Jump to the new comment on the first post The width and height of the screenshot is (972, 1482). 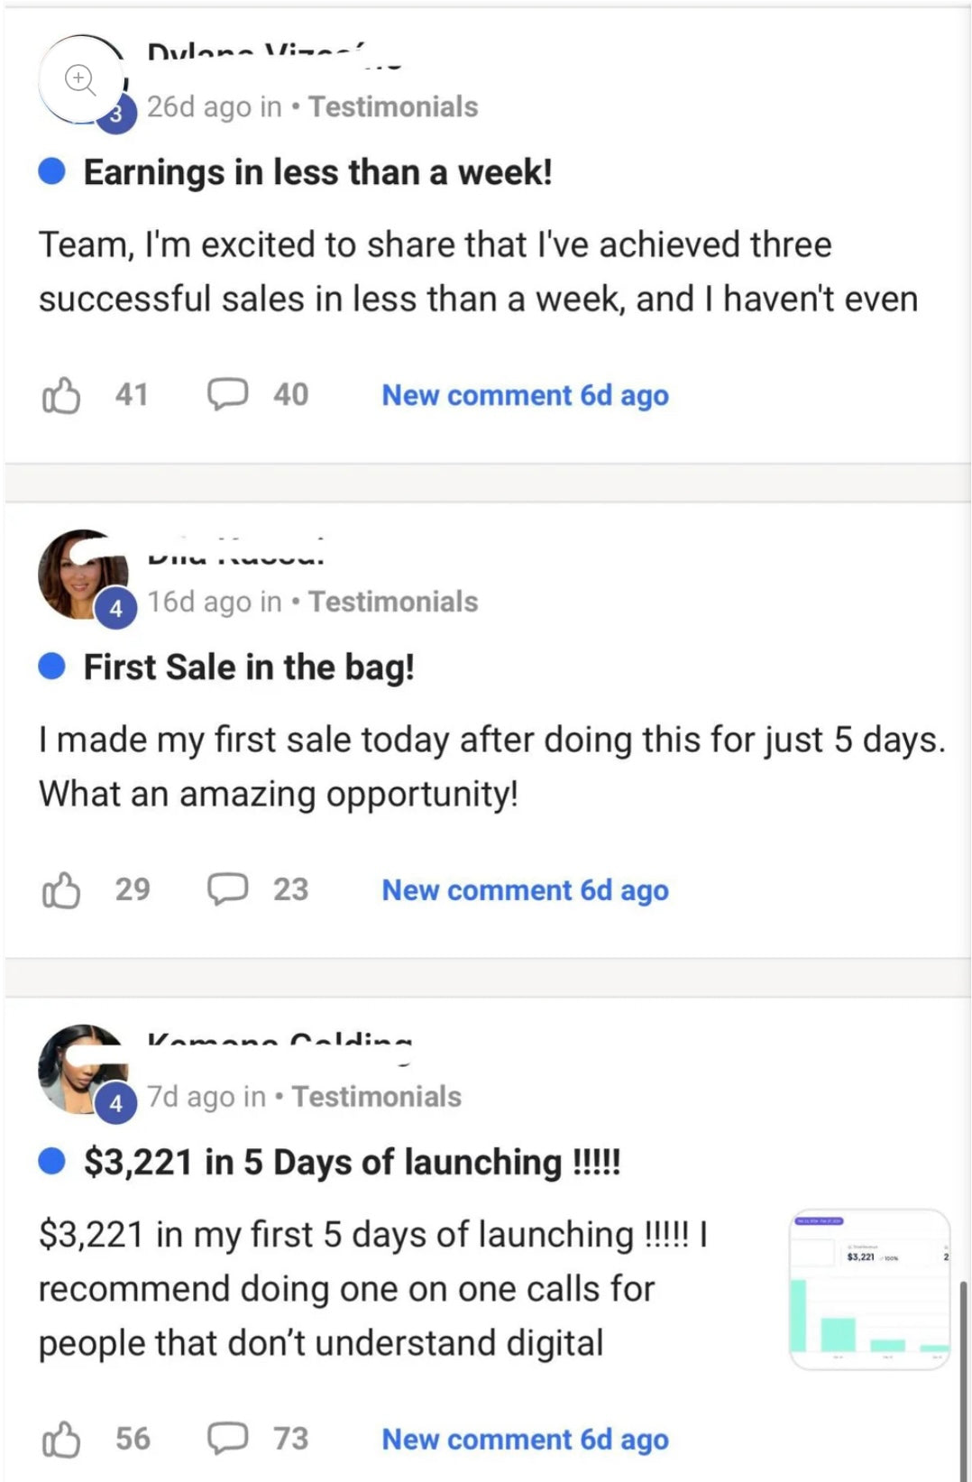[x=525, y=395]
